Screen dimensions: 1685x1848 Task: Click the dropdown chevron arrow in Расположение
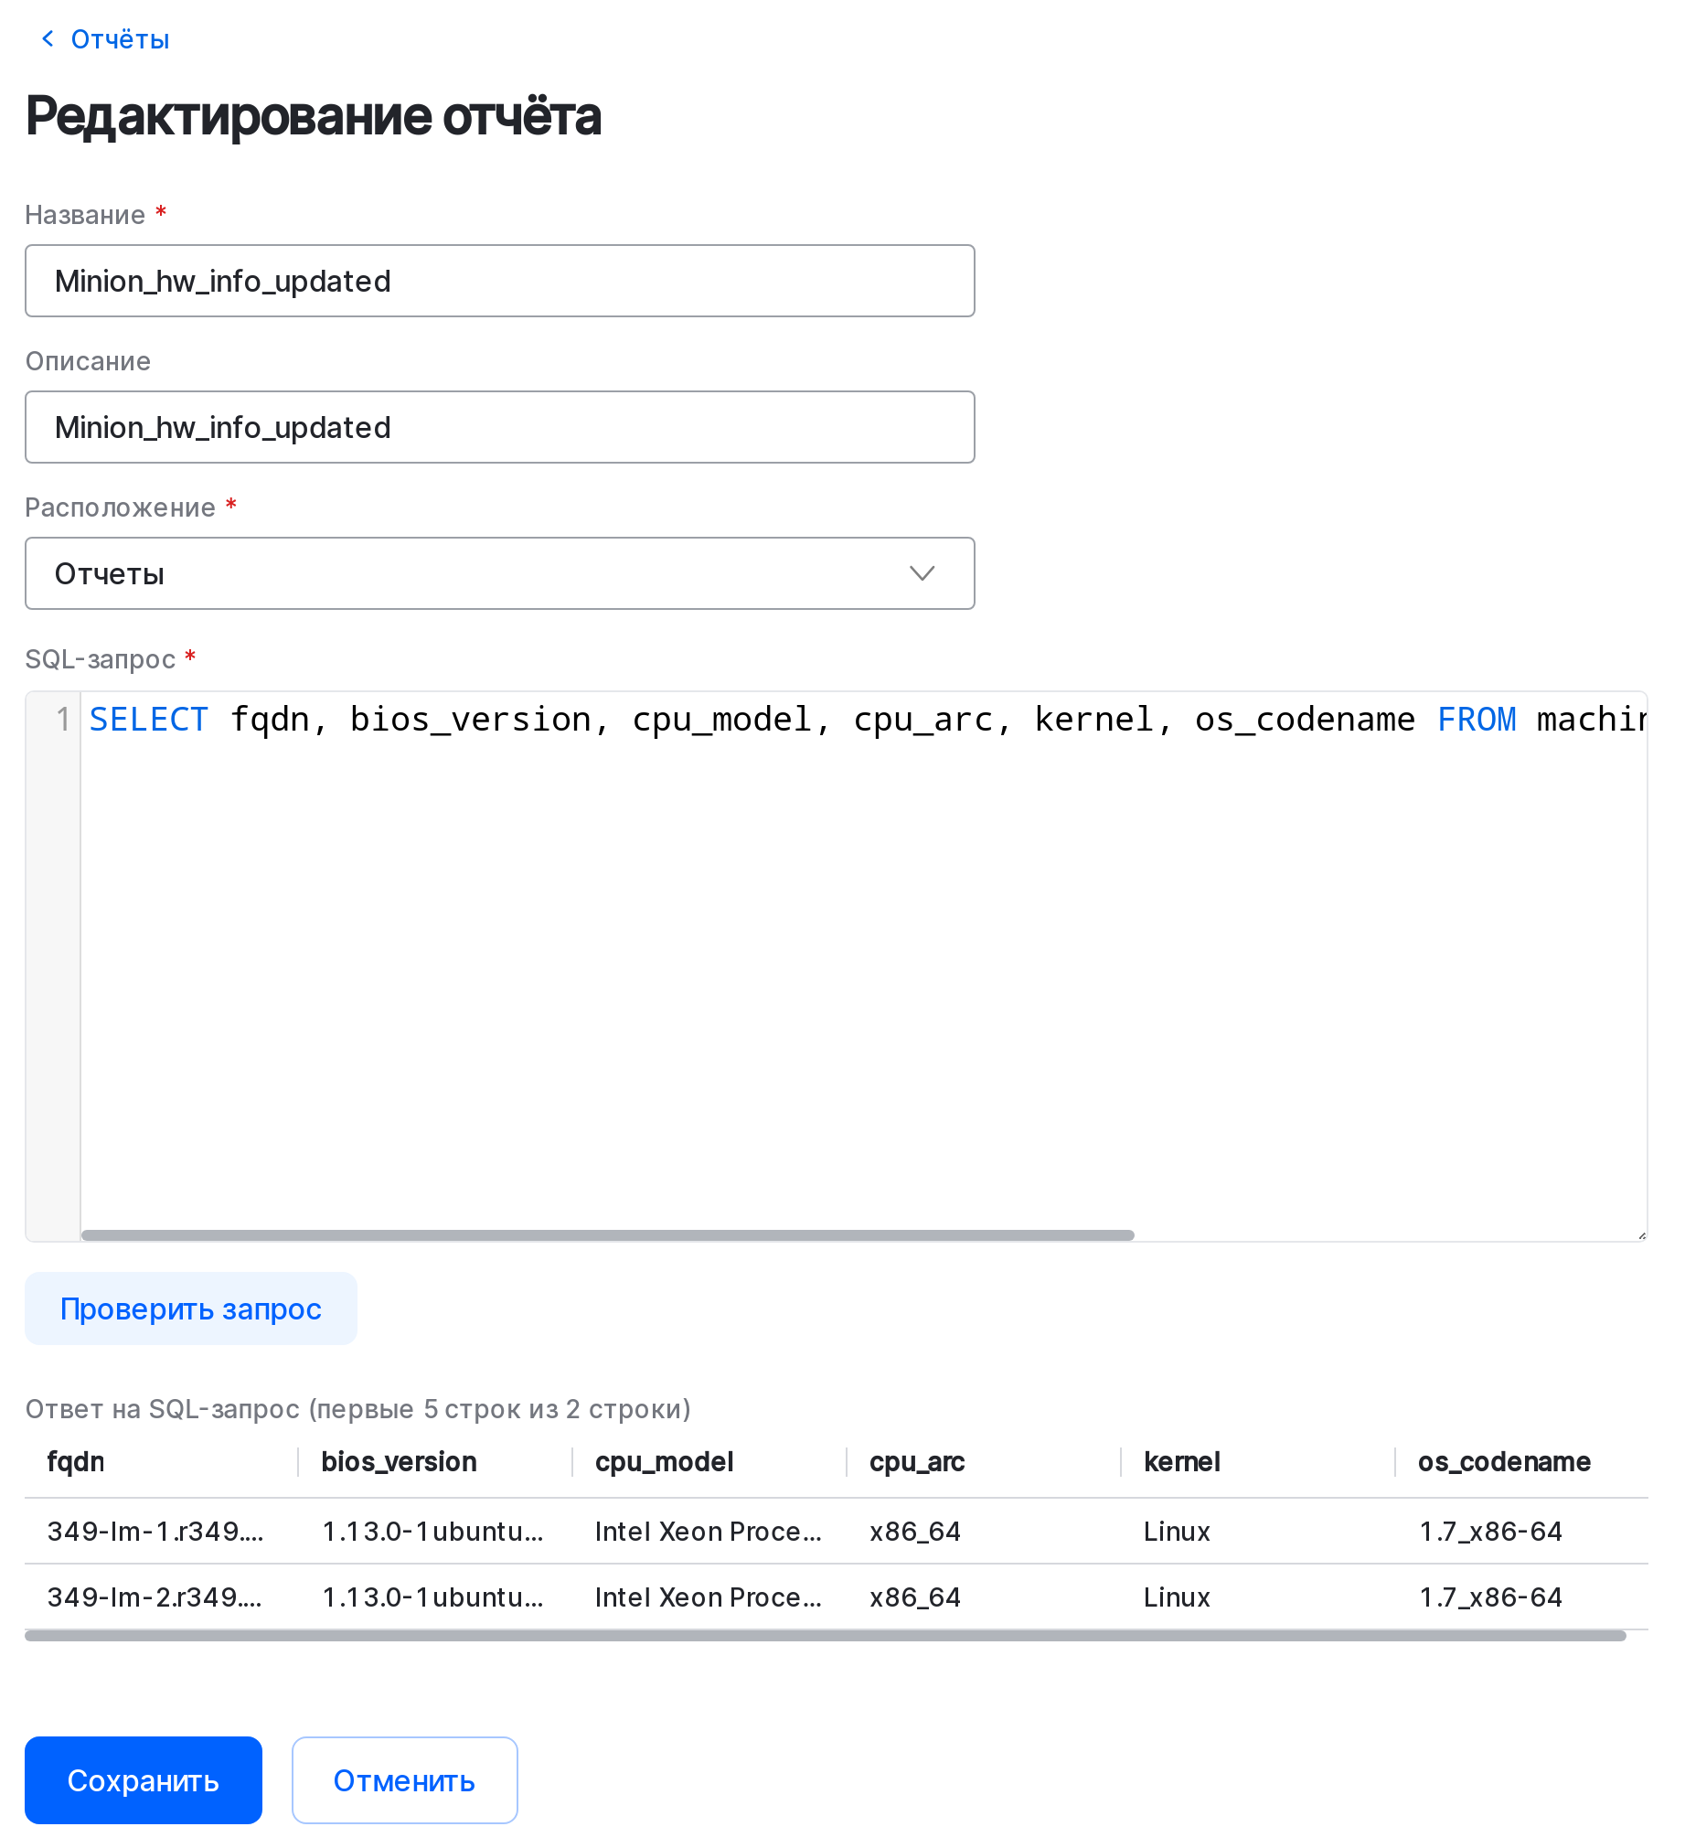[x=922, y=574]
